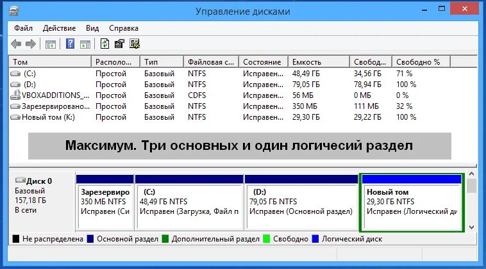Close the Управление дисками window
This screenshot has height=269, width=486.
(x=465, y=9)
